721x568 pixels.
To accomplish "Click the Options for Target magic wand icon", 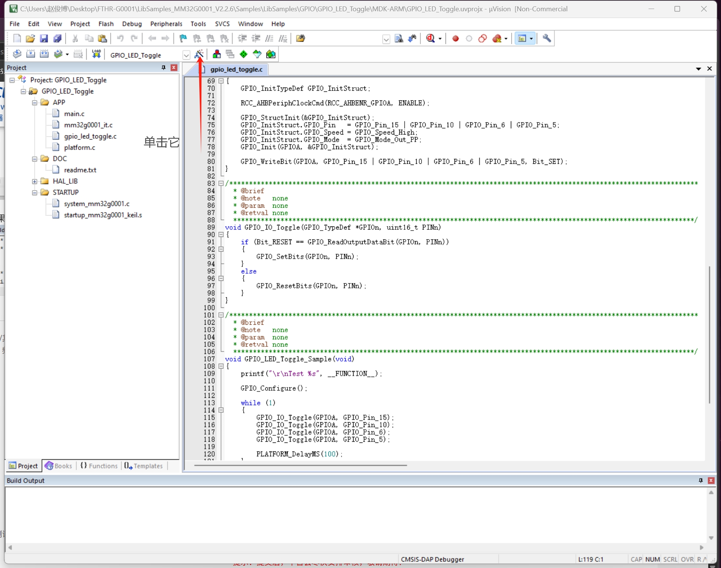I will click(x=199, y=54).
